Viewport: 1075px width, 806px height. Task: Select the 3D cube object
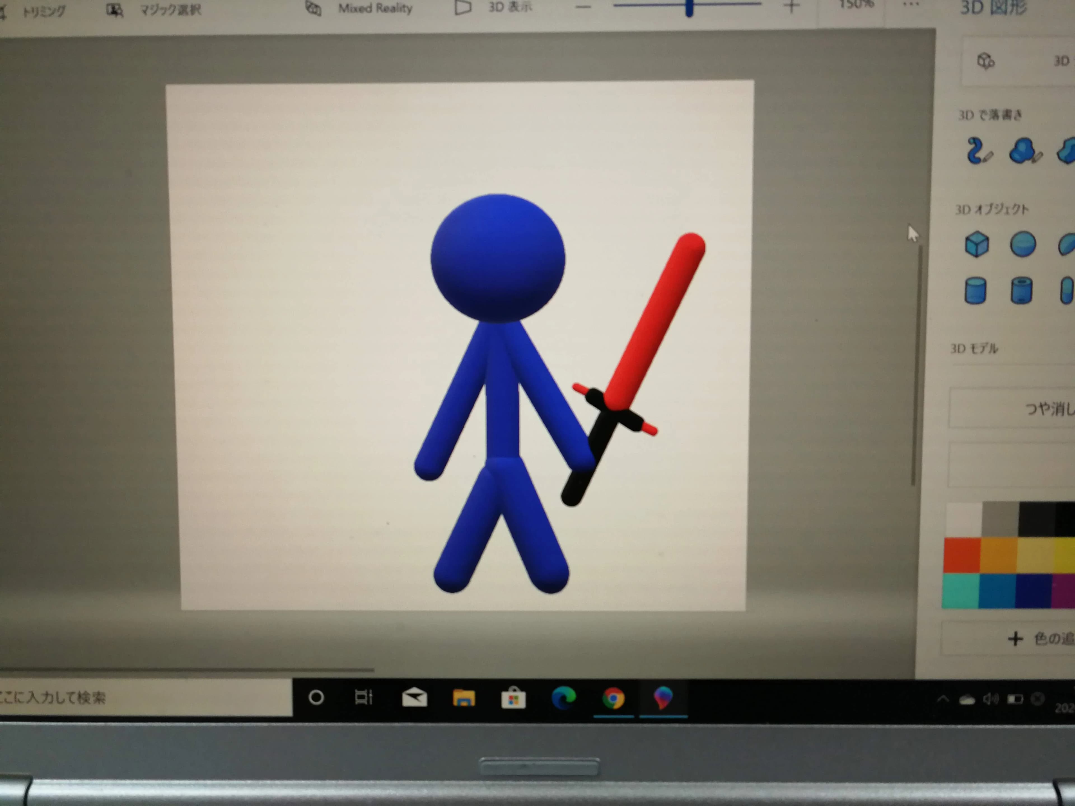click(x=976, y=244)
